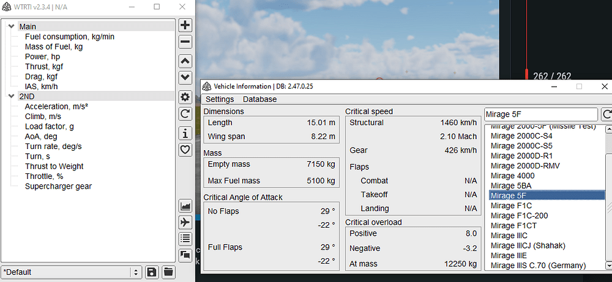Click the vehicle list scrollbar up arrow
The image size is (612, 282).
(608, 129)
